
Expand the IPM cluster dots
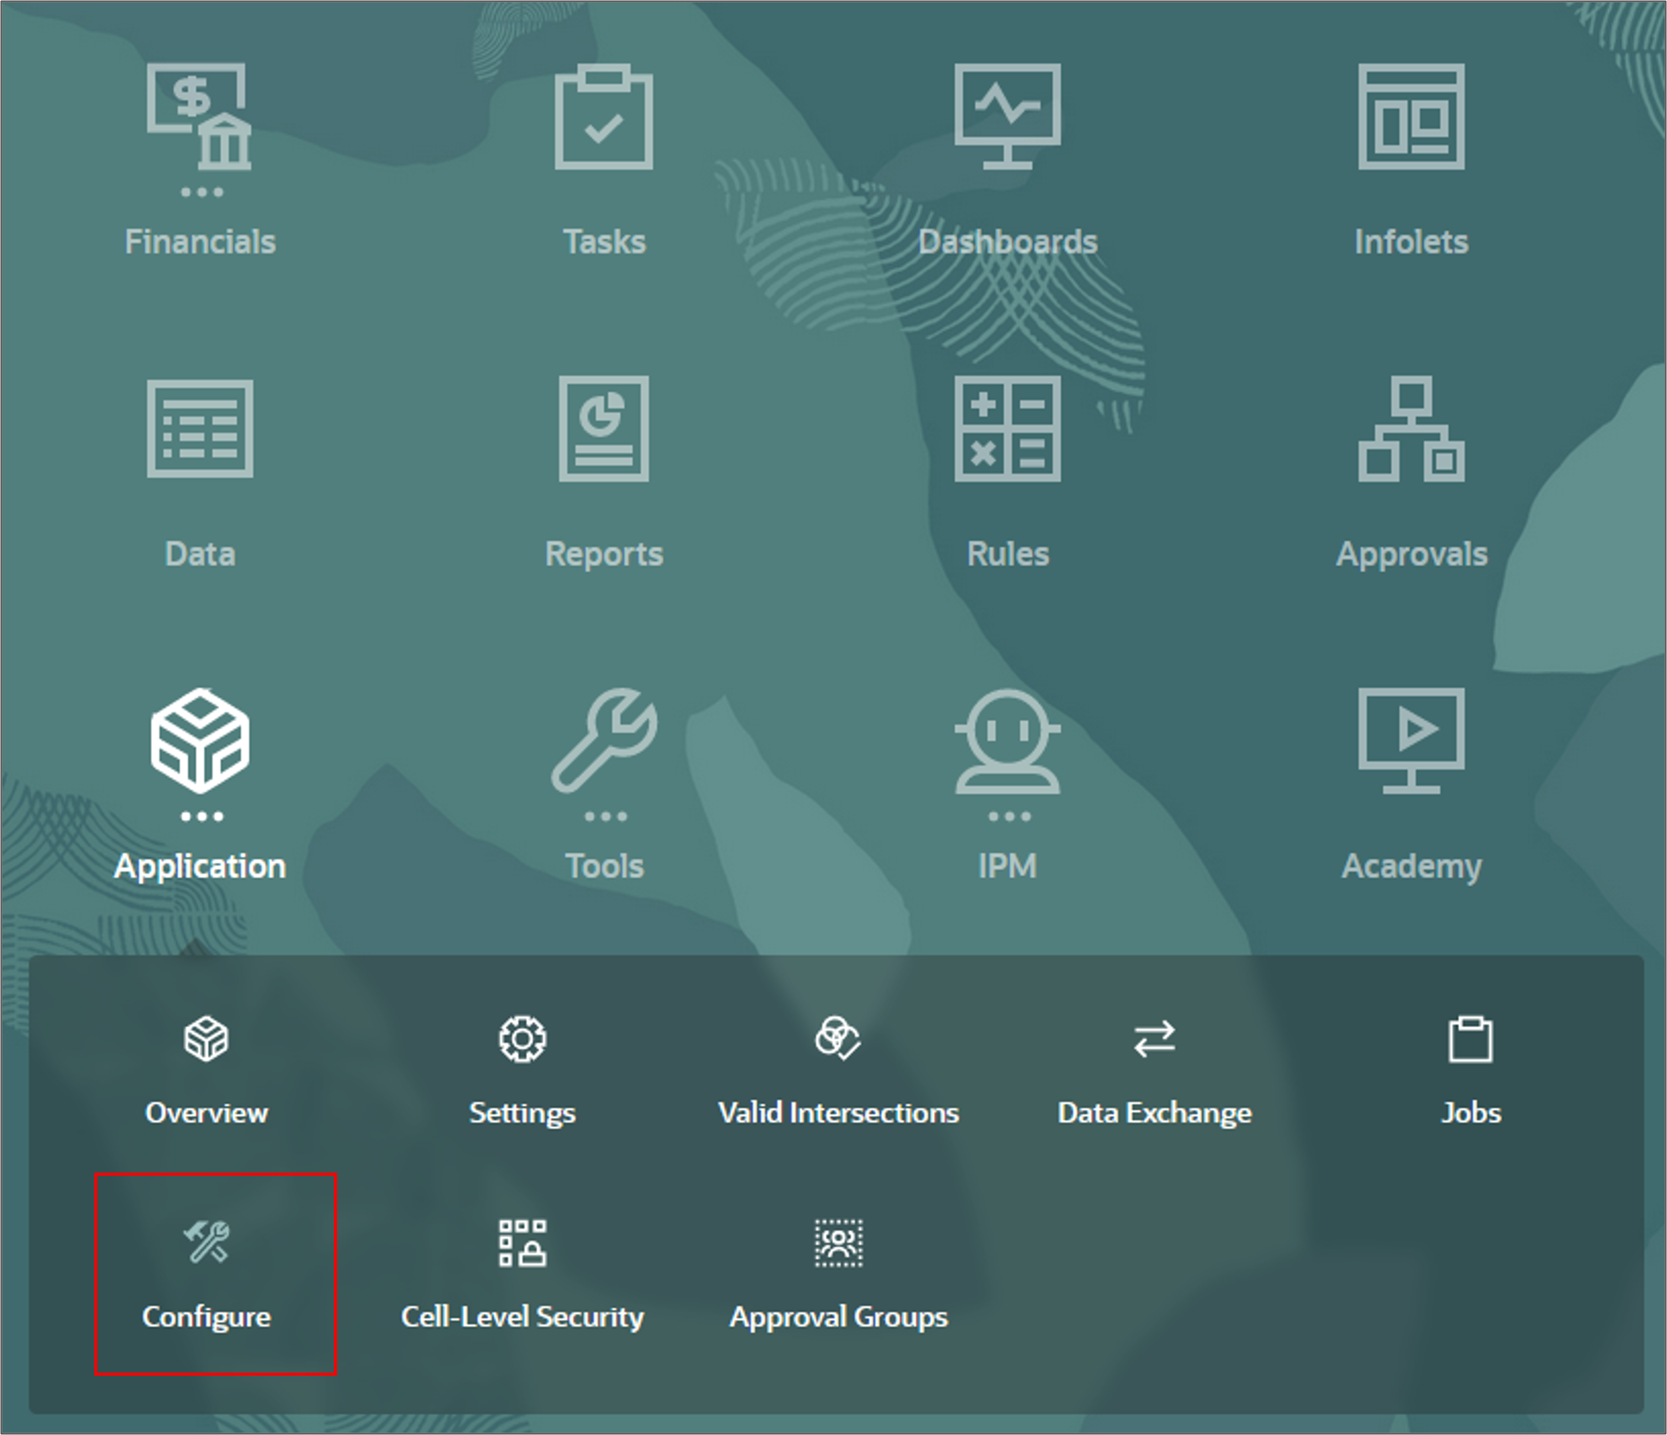[x=1008, y=816]
